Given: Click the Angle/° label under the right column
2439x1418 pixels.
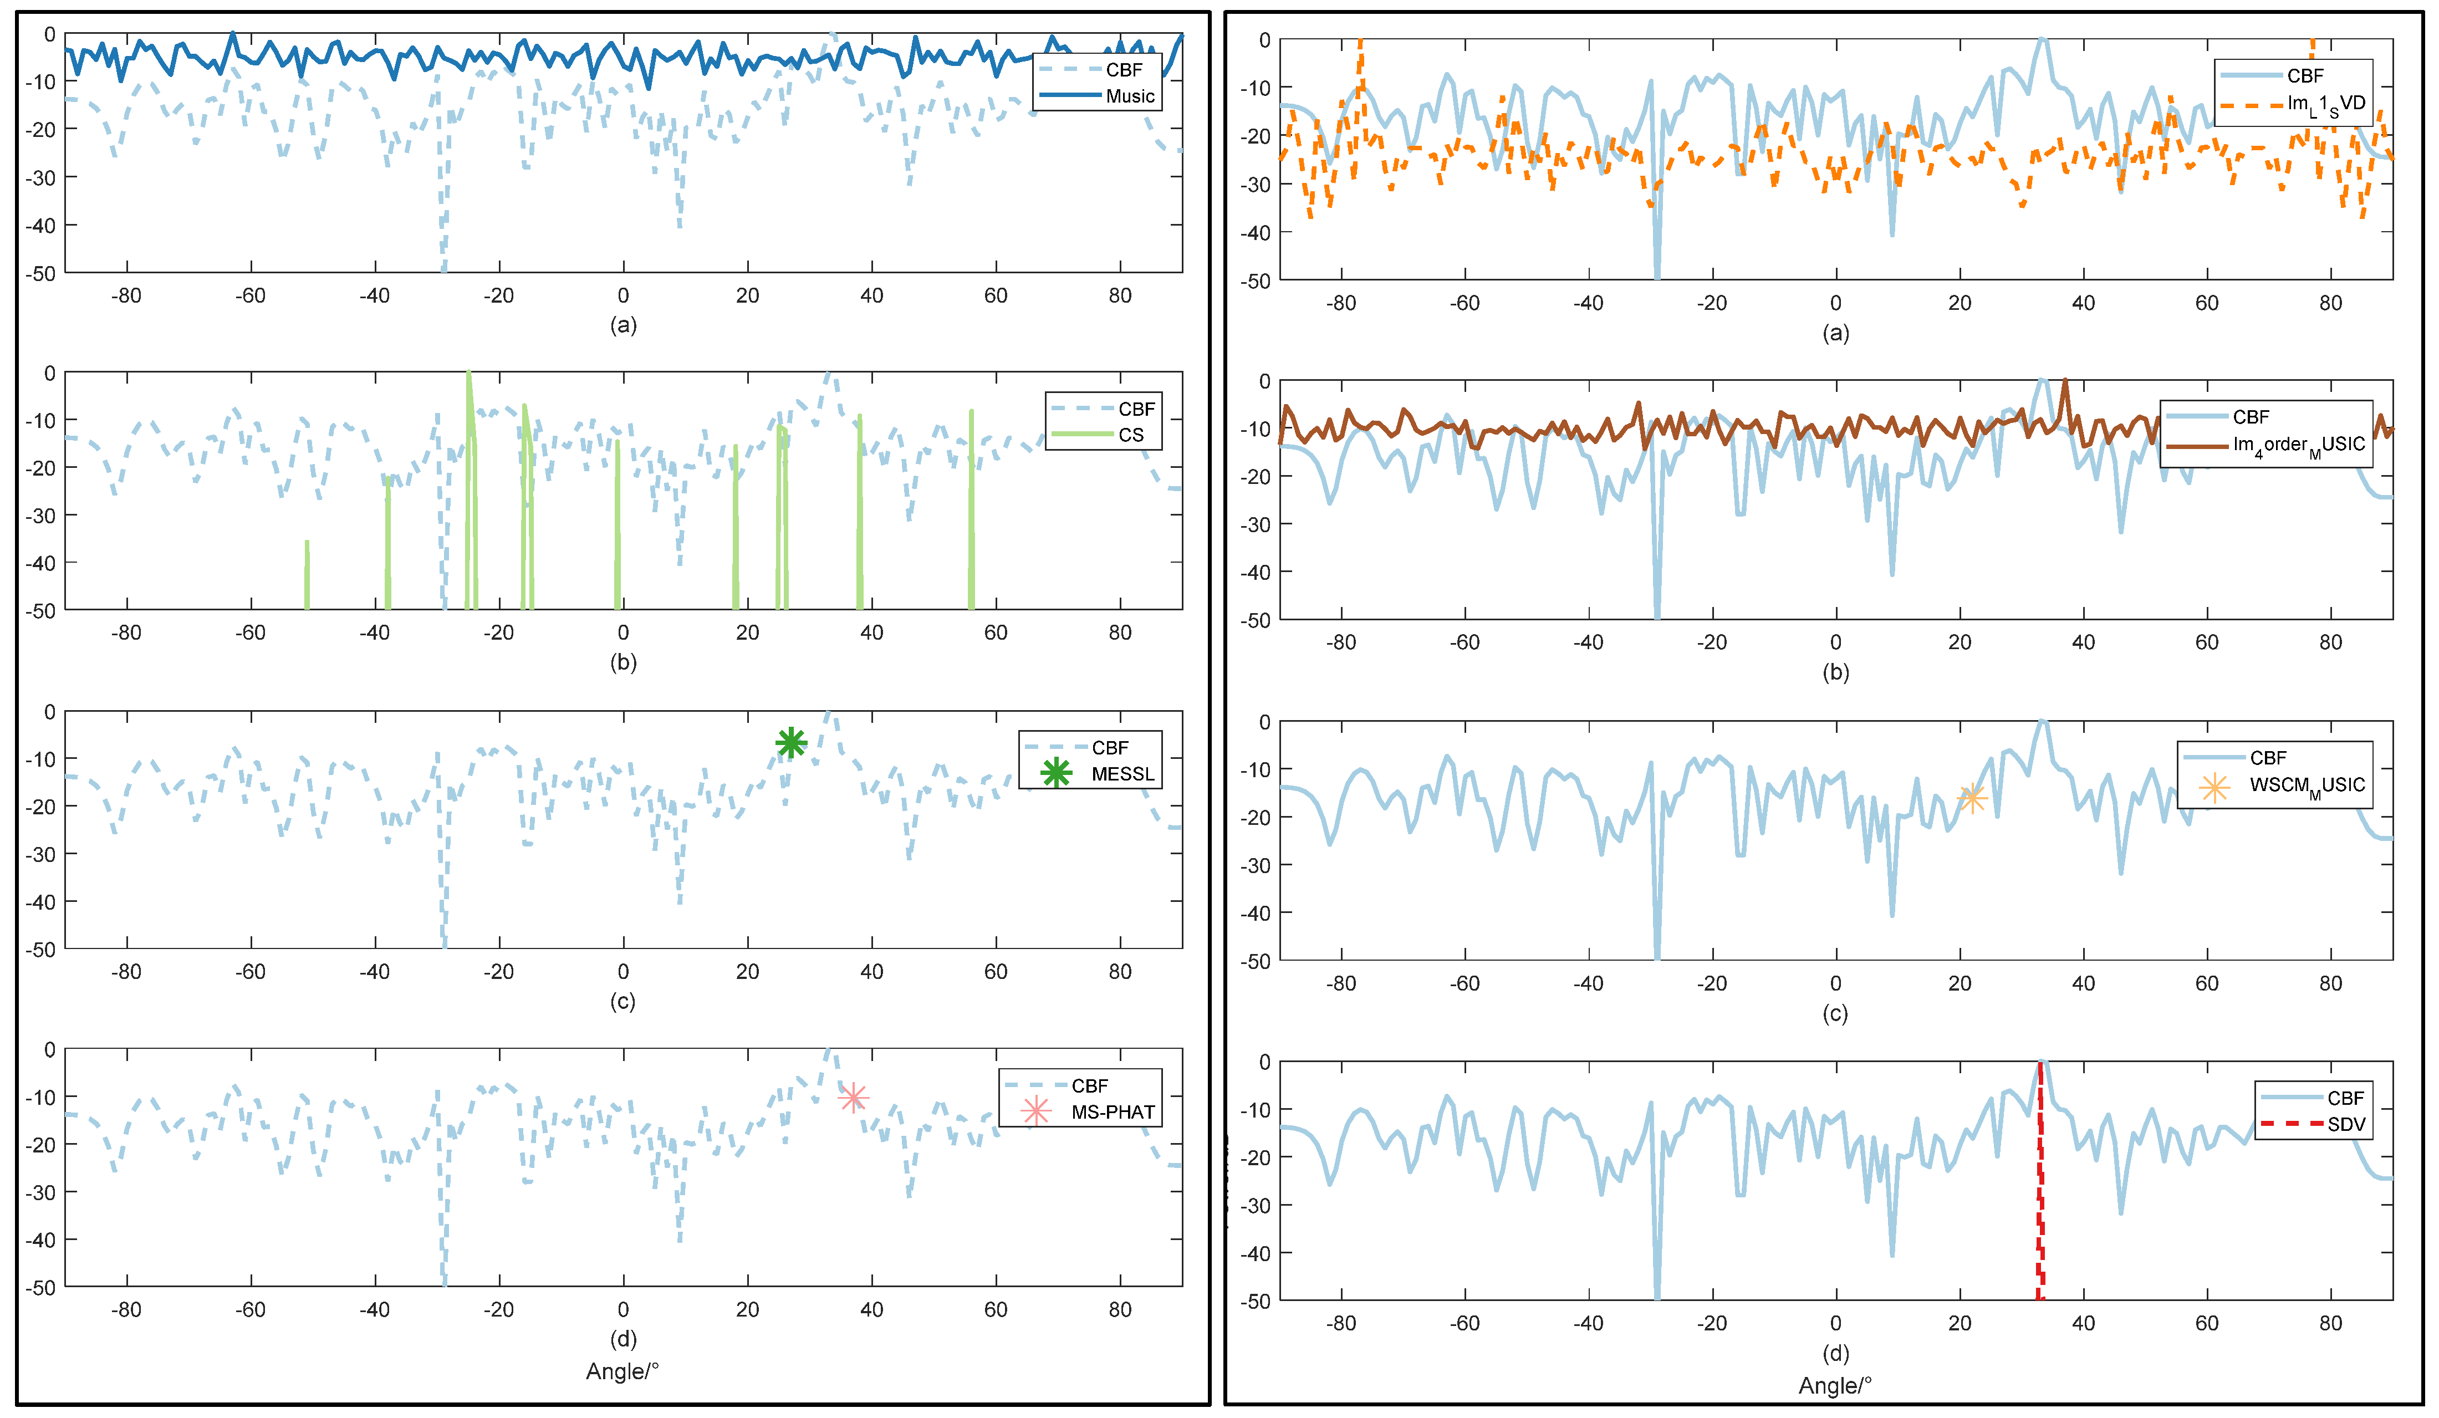Looking at the screenshot, I should tap(1835, 1385).
